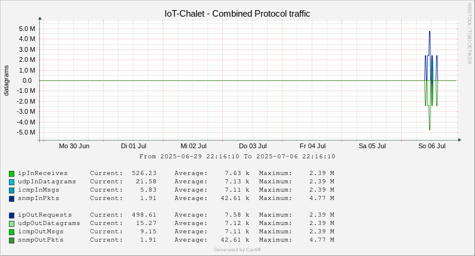Image resolution: width=475 pixels, height=256 pixels.
Task: Click the green negative spike near -5.0 M
Action: [x=430, y=129]
